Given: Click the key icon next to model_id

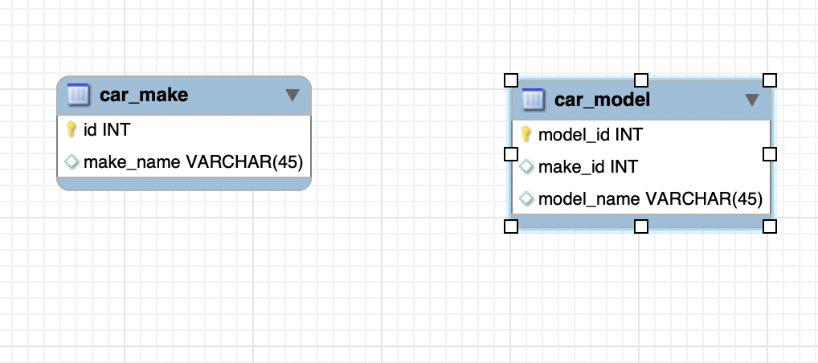Looking at the screenshot, I should click(526, 134).
